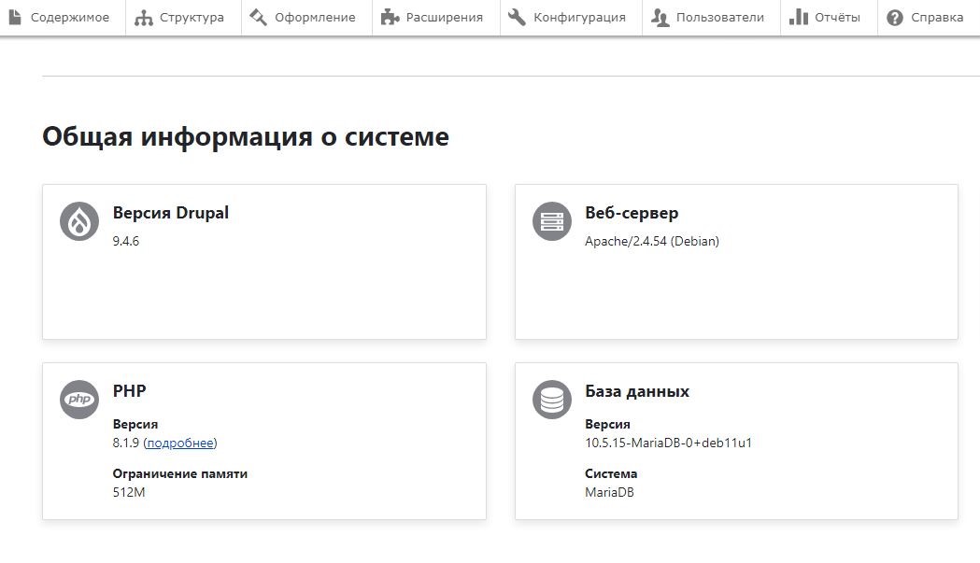This screenshot has width=980, height=563.
Task: Open the Справка menu
Action: (929, 18)
